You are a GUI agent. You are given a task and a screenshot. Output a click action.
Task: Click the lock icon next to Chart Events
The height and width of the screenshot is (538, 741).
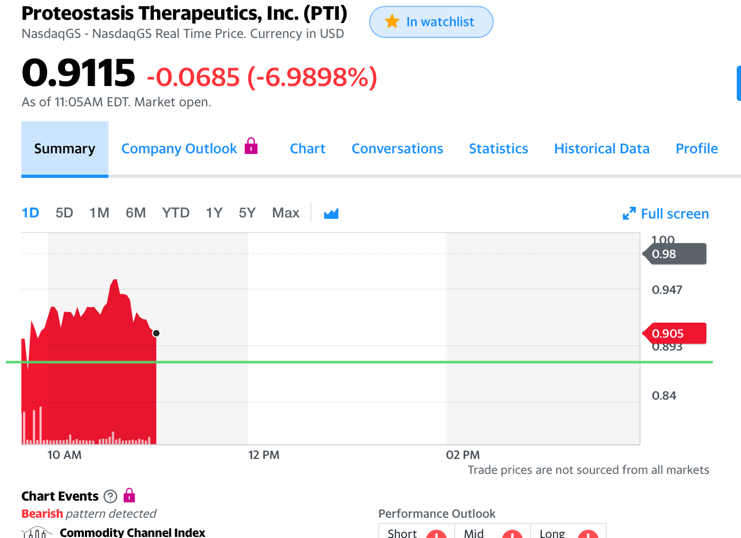[129, 495]
